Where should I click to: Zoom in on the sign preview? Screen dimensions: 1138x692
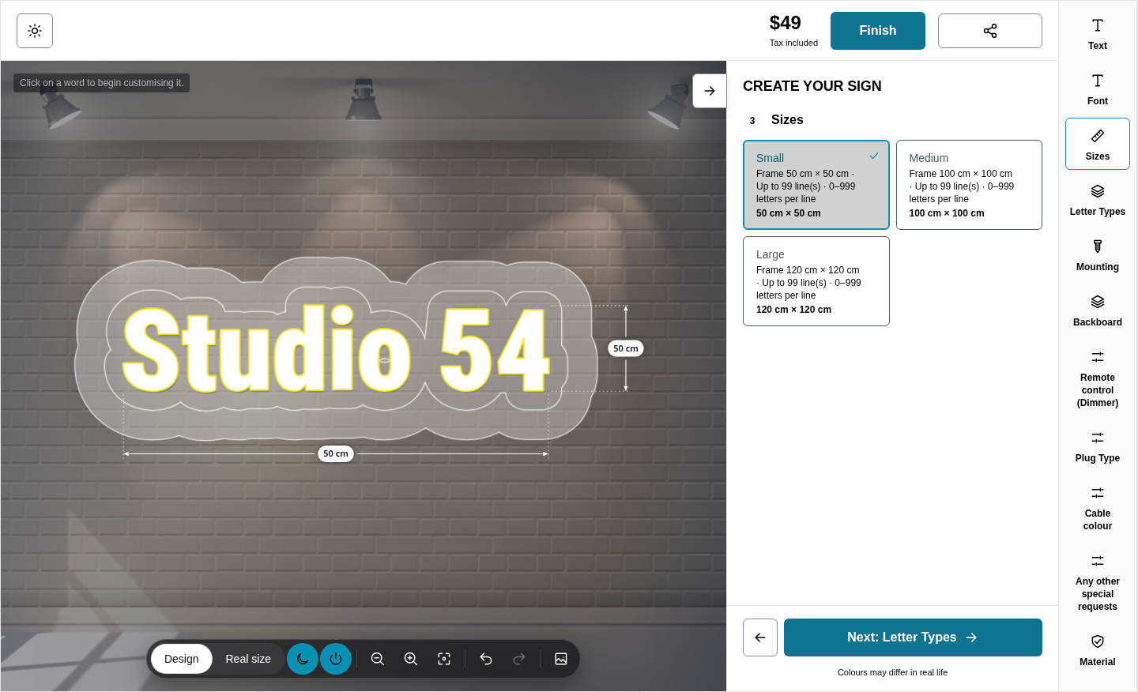coord(411,659)
